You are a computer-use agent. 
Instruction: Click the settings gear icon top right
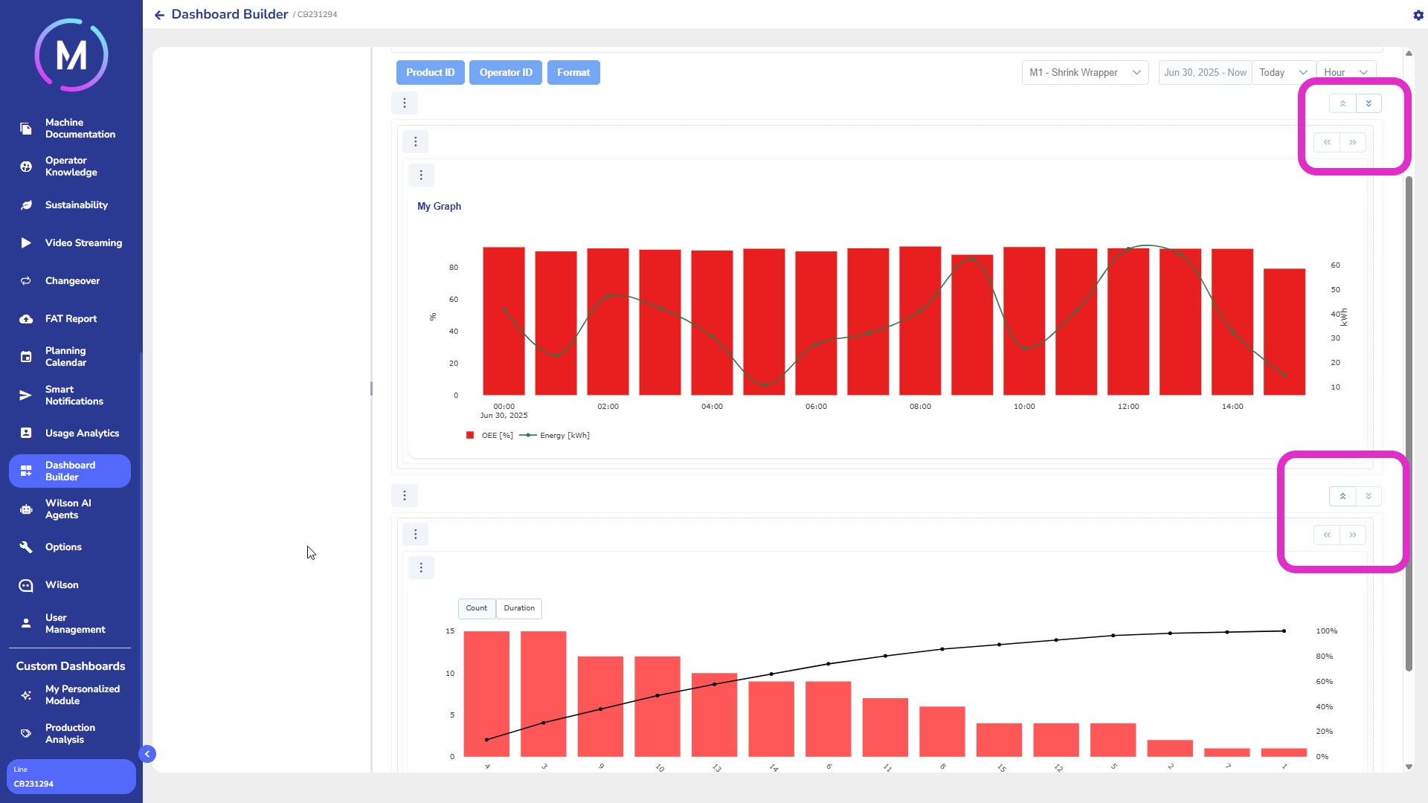click(x=1418, y=15)
